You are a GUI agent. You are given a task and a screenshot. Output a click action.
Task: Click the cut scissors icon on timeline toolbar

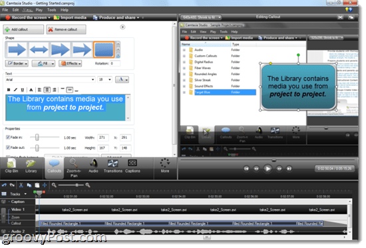coord(21,186)
